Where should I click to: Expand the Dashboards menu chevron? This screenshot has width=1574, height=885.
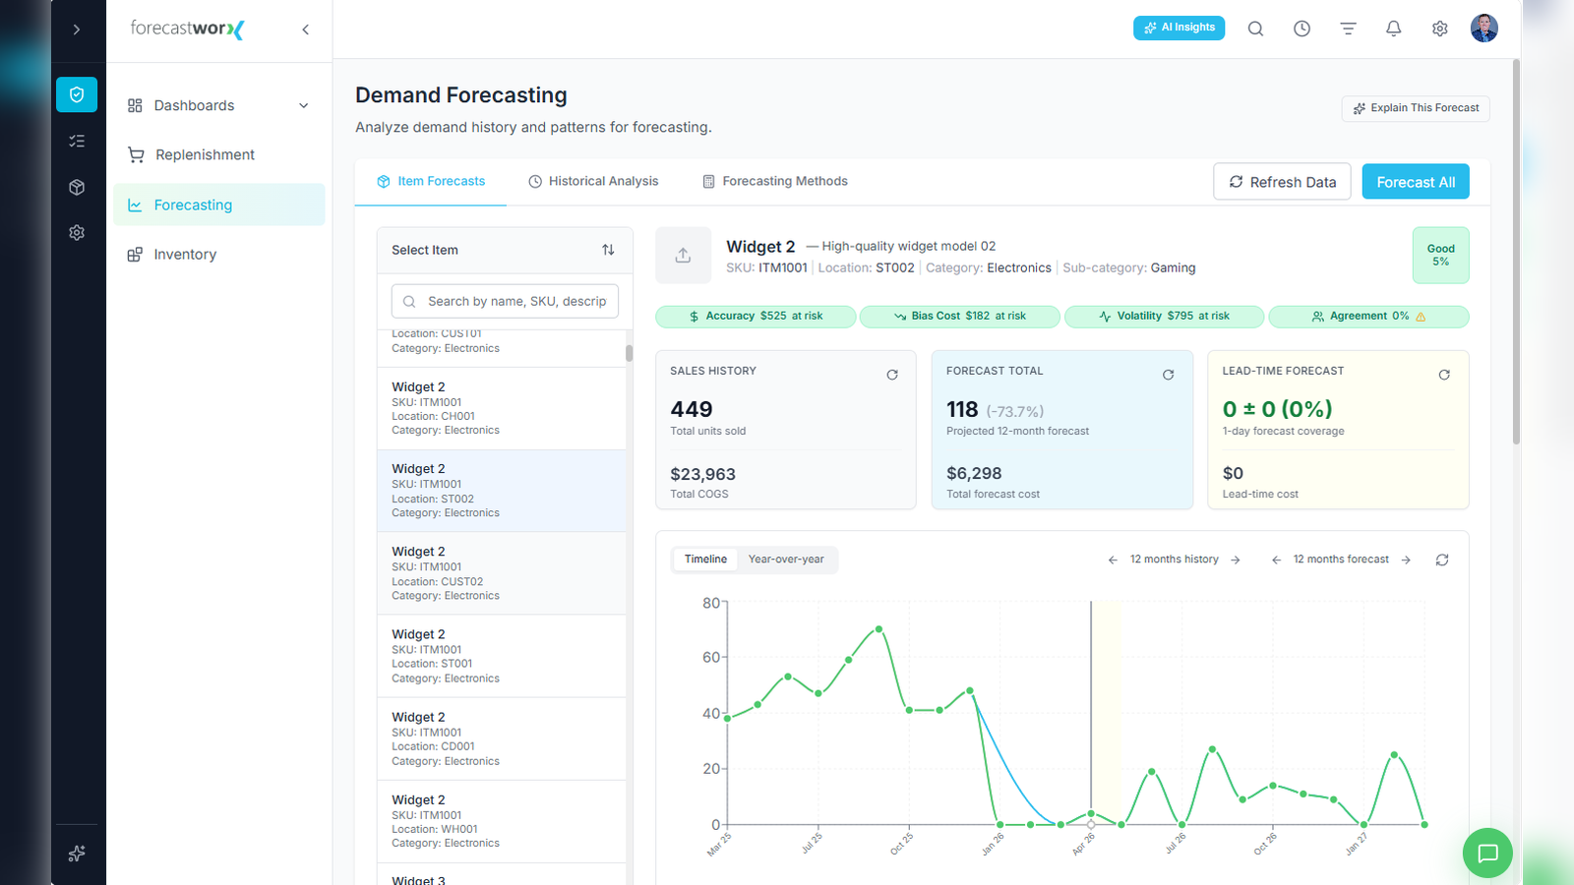304,106
